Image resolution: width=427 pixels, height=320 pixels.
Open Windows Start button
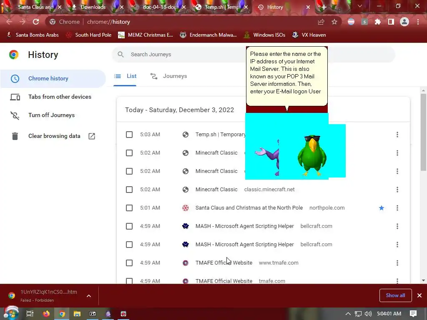(x=11, y=314)
